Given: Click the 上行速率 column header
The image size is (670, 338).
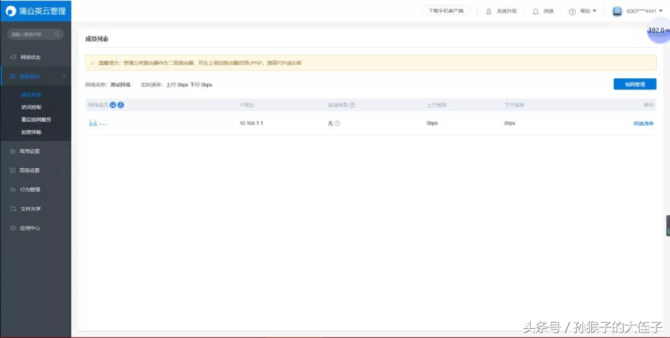Looking at the screenshot, I should (437, 105).
